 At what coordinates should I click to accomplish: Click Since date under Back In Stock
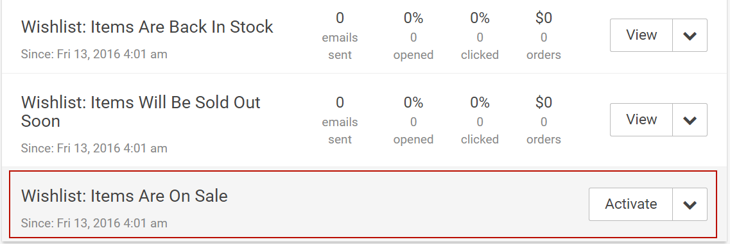click(94, 54)
